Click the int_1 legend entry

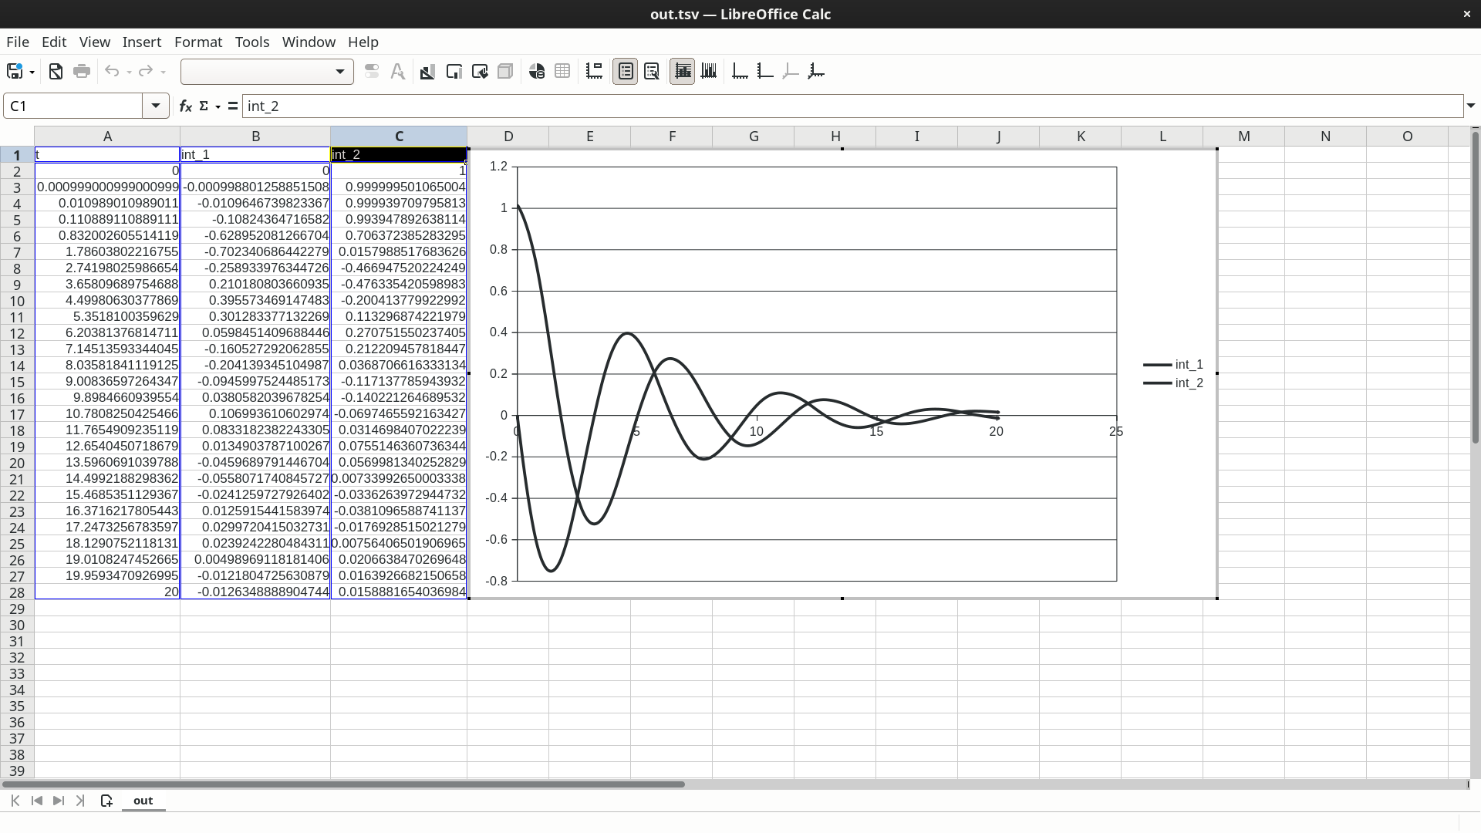pos(1188,365)
